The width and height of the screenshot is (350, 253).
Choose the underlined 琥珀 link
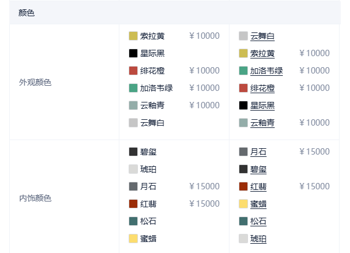(258, 239)
